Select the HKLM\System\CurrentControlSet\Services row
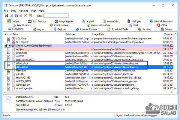The width and height of the screenshot is (180, 120). [89, 46]
